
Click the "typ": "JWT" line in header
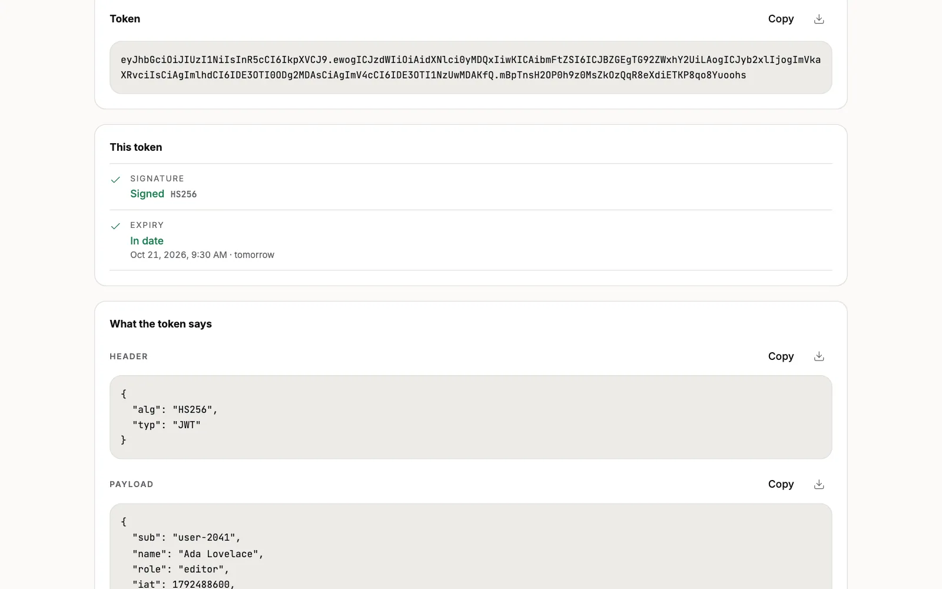coord(167,425)
